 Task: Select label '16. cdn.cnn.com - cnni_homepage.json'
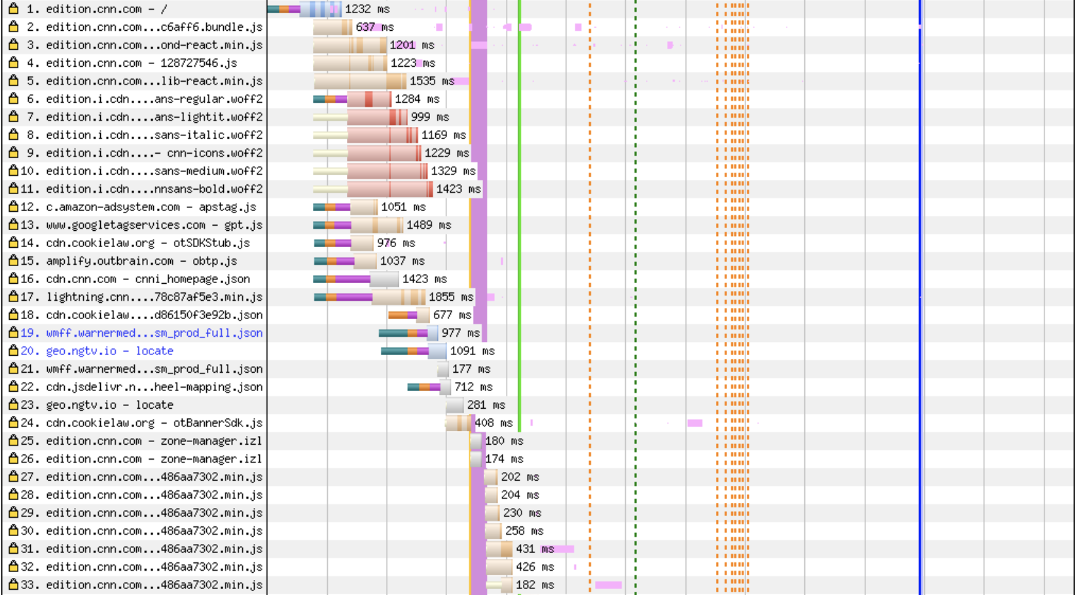135,279
